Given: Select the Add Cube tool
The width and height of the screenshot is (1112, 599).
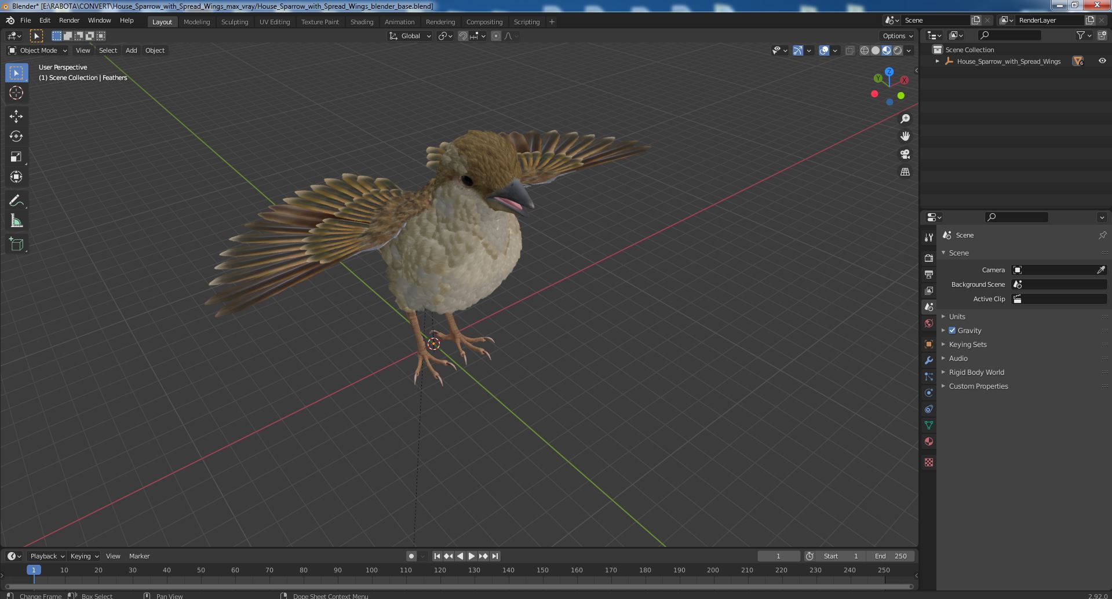Looking at the screenshot, I should tap(16, 244).
